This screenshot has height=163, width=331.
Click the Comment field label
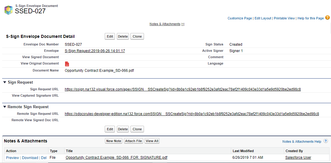(x=216, y=57)
